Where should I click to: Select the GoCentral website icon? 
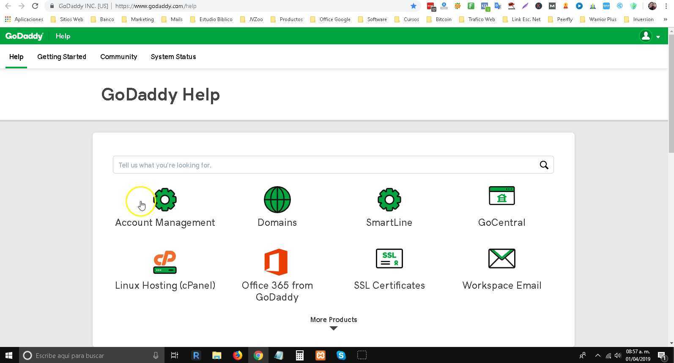(501, 196)
